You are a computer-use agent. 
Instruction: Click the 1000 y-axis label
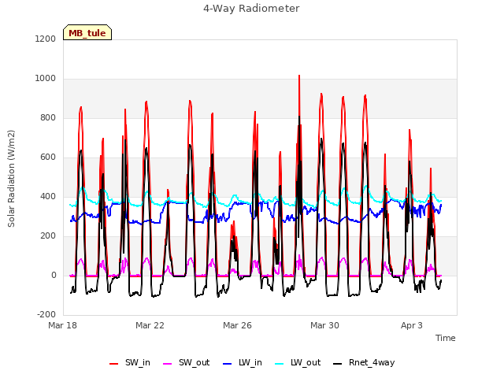[x=46, y=79]
